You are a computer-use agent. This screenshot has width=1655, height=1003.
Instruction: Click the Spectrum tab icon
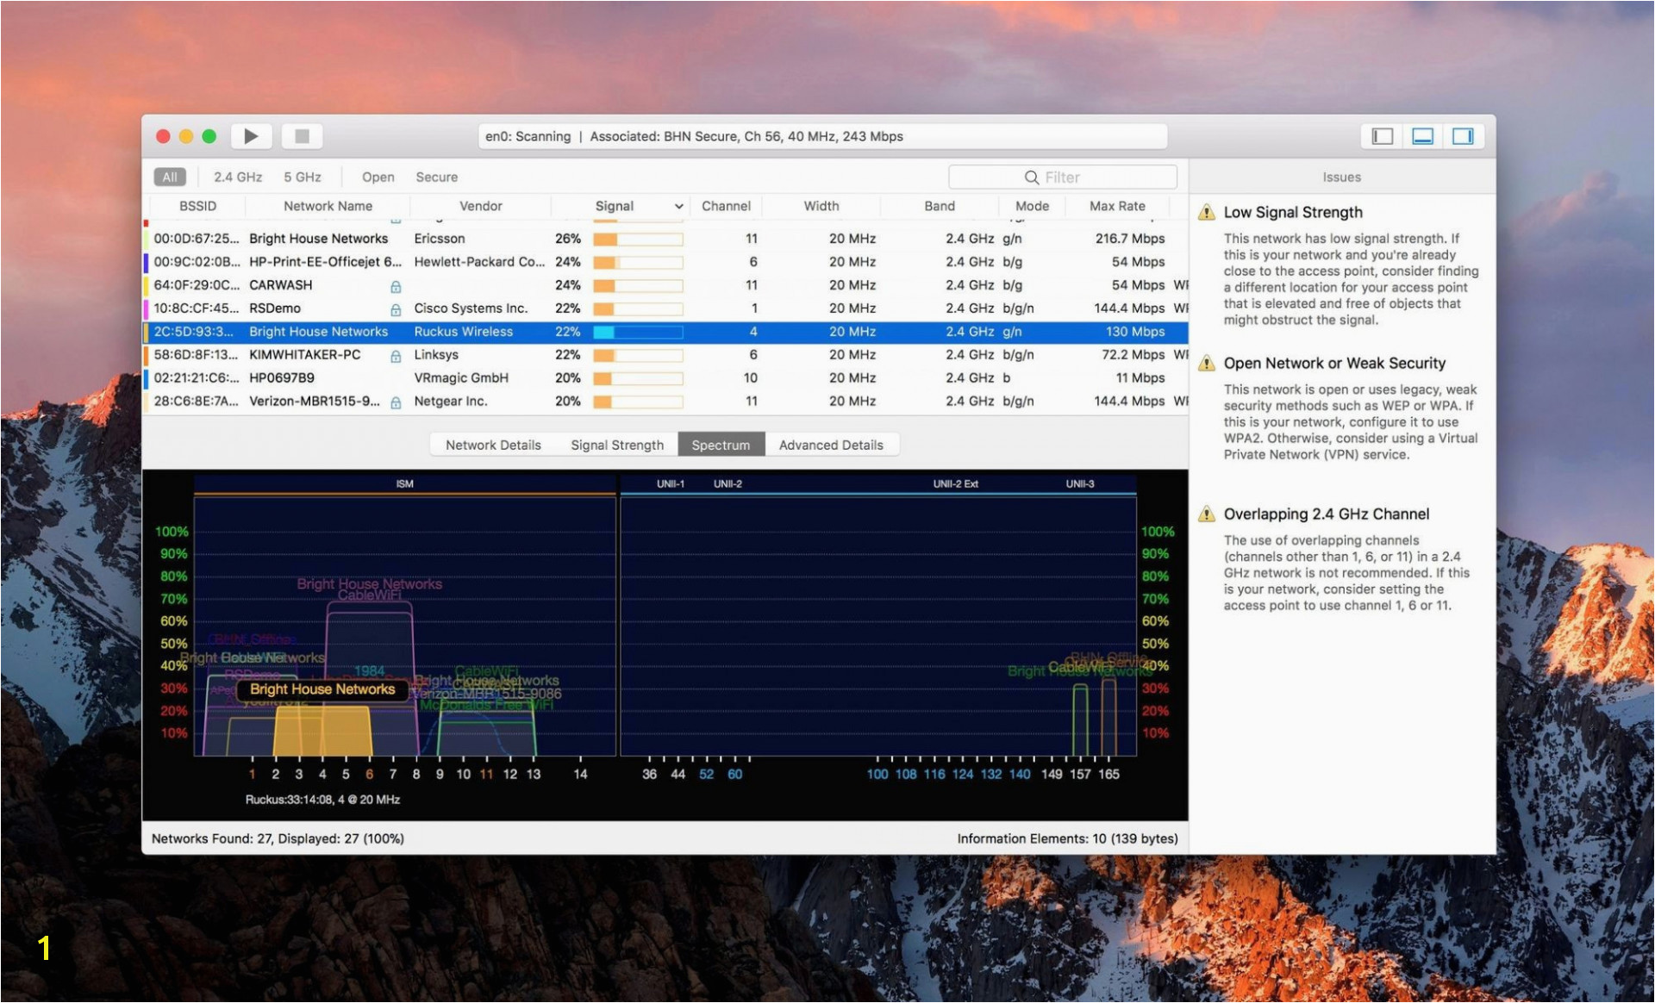pyautogui.click(x=721, y=445)
